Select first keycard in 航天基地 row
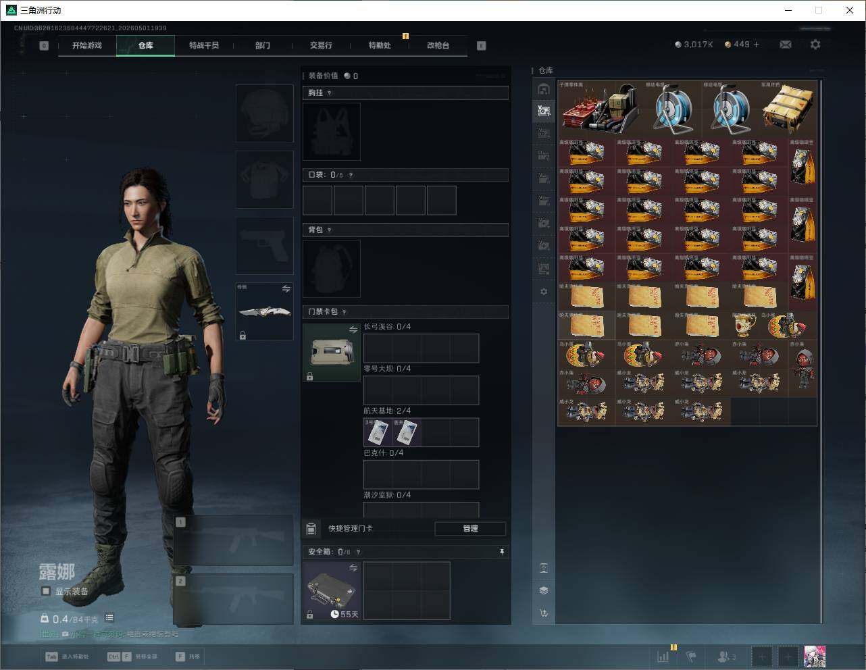 click(378, 432)
